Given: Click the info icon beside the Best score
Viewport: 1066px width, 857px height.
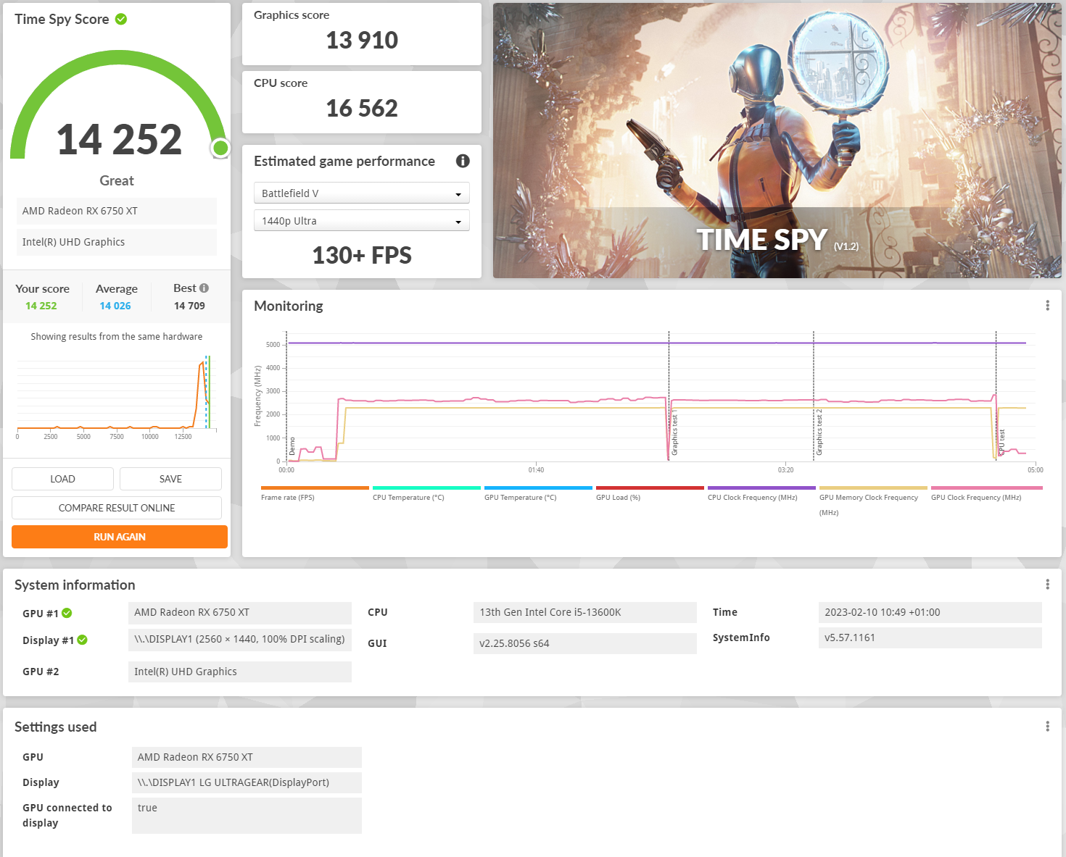Looking at the screenshot, I should coord(204,288).
